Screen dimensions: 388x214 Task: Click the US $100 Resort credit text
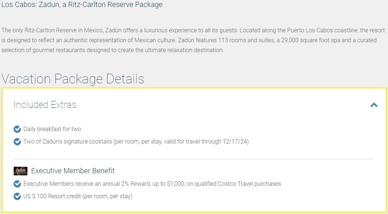(x=78, y=196)
